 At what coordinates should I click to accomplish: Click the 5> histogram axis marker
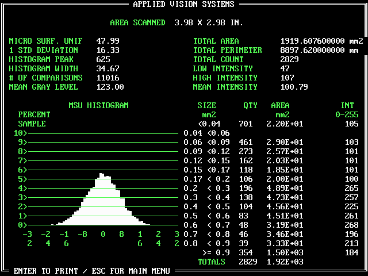(x=23, y=179)
